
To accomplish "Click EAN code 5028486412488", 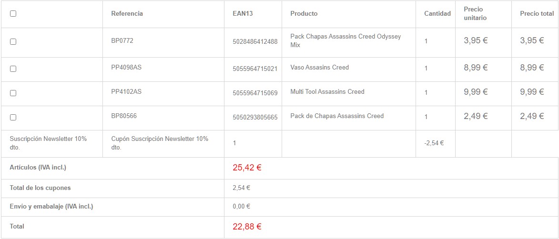I will tap(255, 42).
